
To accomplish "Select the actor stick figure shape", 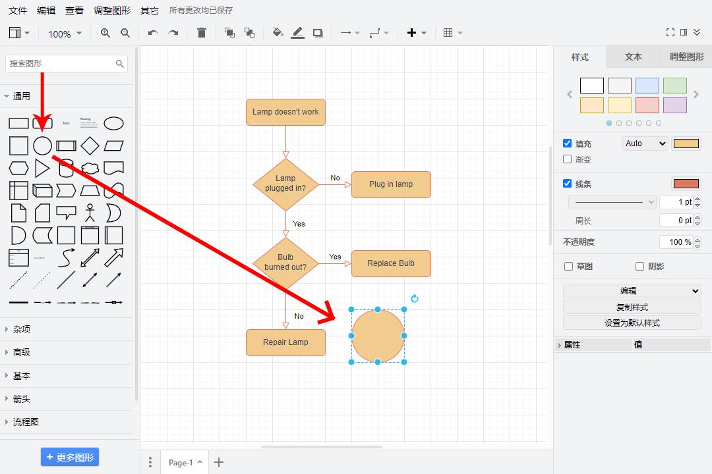I will tap(90, 213).
